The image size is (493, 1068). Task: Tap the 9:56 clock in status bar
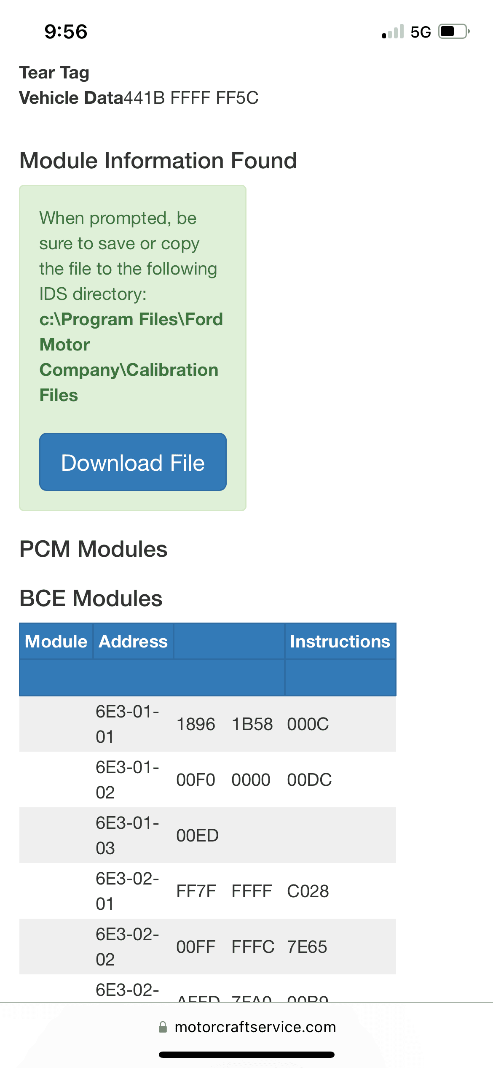point(66,32)
